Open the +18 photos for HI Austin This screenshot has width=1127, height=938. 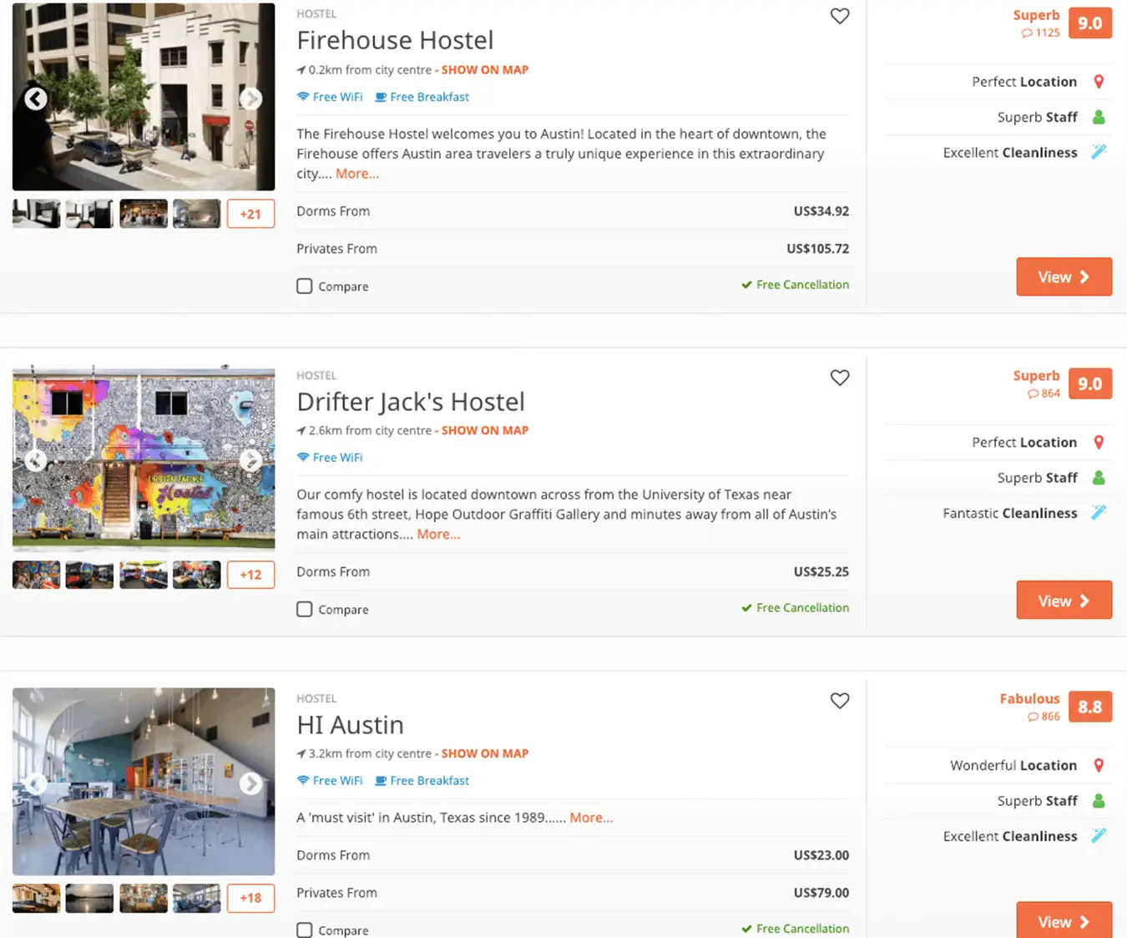coord(250,898)
